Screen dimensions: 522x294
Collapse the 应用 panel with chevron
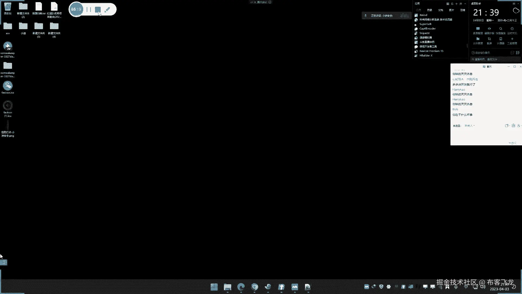pos(465,4)
